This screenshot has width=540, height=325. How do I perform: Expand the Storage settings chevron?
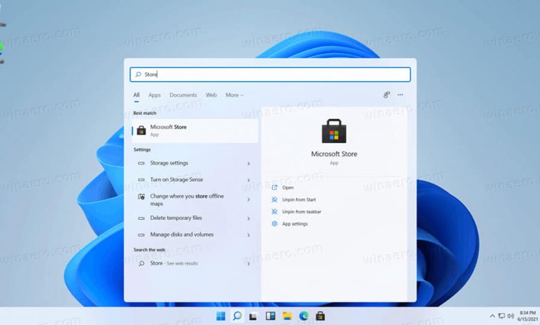coord(249,164)
